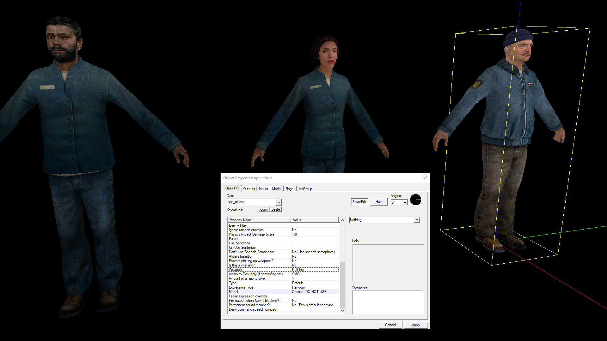Open the Inputs tab
Image resolution: width=607 pixels, height=341 pixels.
pyautogui.click(x=263, y=189)
